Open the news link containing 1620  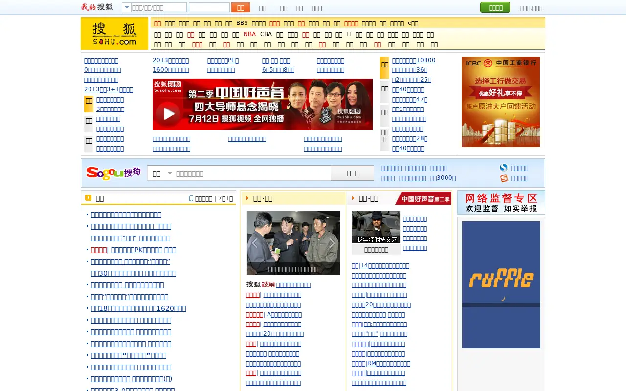tap(138, 308)
